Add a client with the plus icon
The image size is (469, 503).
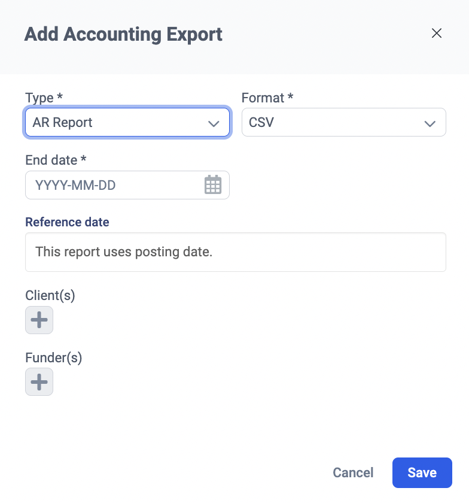point(39,320)
